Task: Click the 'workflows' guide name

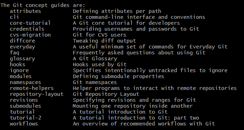Action: pyautogui.click(x=24, y=124)
